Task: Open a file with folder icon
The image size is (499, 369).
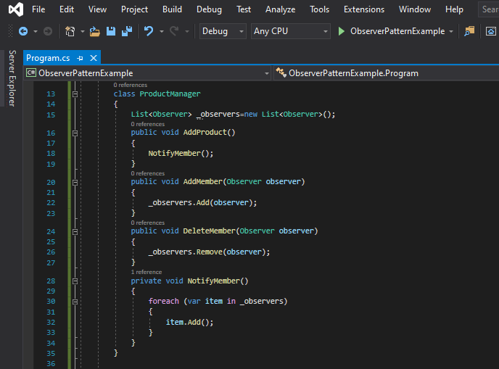Action: click(x=94, y=31)
